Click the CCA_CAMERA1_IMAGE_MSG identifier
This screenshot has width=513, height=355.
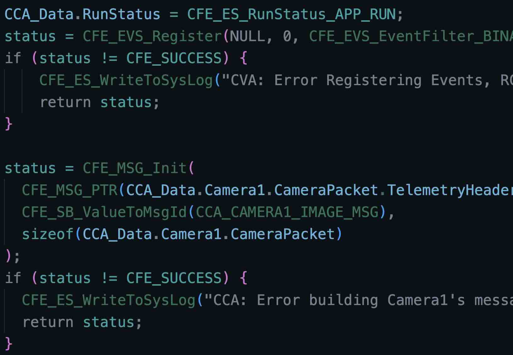pos(287,212)
